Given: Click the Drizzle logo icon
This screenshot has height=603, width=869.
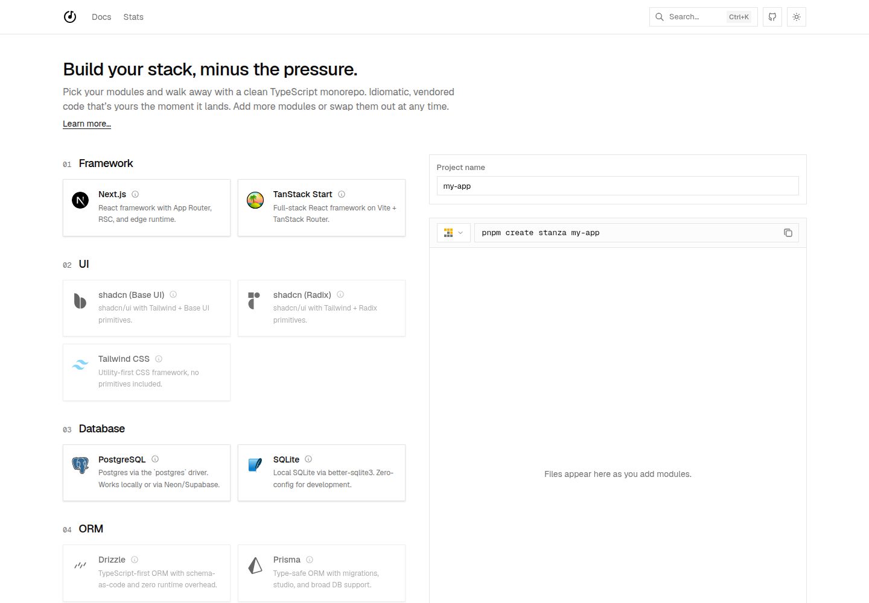Looking at the screenshot, I should click(80, 565).
